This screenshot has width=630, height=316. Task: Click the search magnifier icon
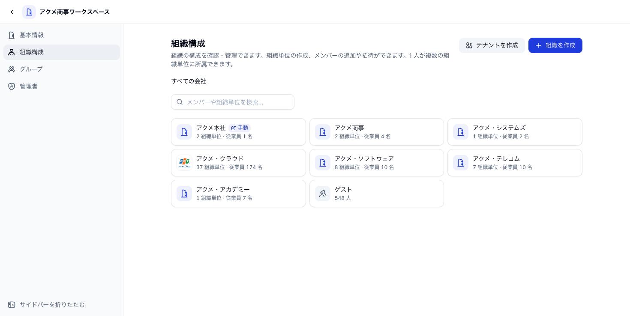pos(180,102)
